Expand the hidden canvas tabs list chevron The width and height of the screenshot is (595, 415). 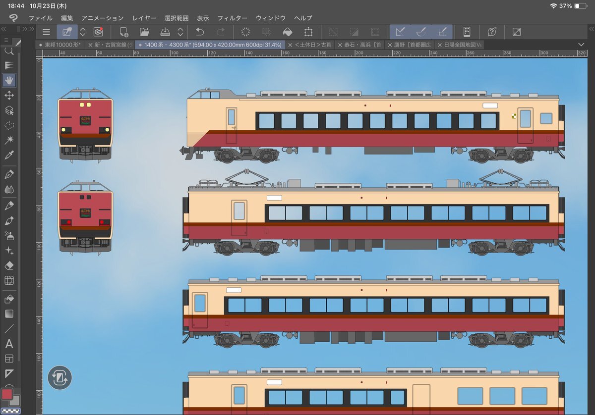coord(582,45)
